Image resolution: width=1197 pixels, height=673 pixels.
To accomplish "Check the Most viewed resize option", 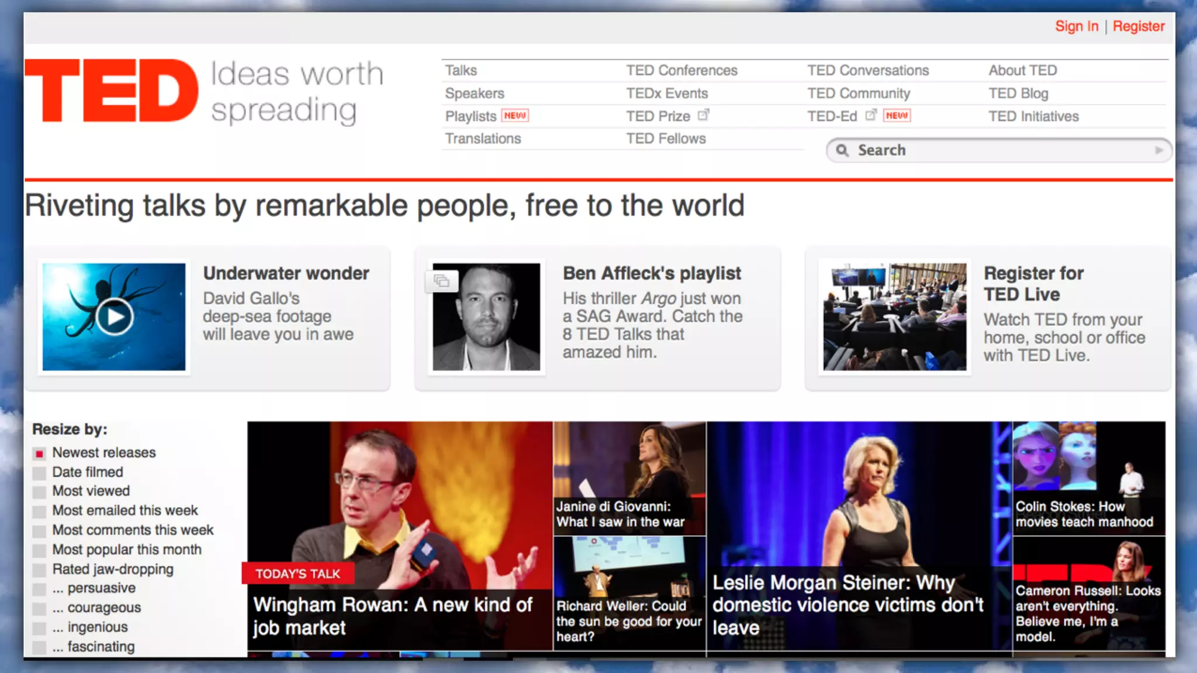I will click(x=39, y=492).
